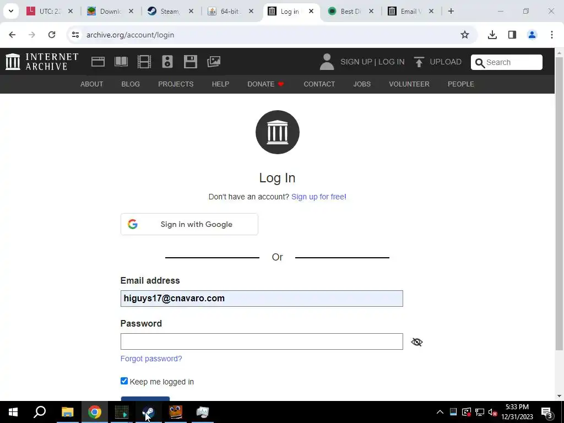The width and height of the screenshot is (564, 423).
Task: Open the Video film strip icon
Action: (144, 62)
